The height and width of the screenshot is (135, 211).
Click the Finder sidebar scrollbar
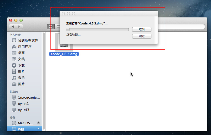[x=44, y=82]
